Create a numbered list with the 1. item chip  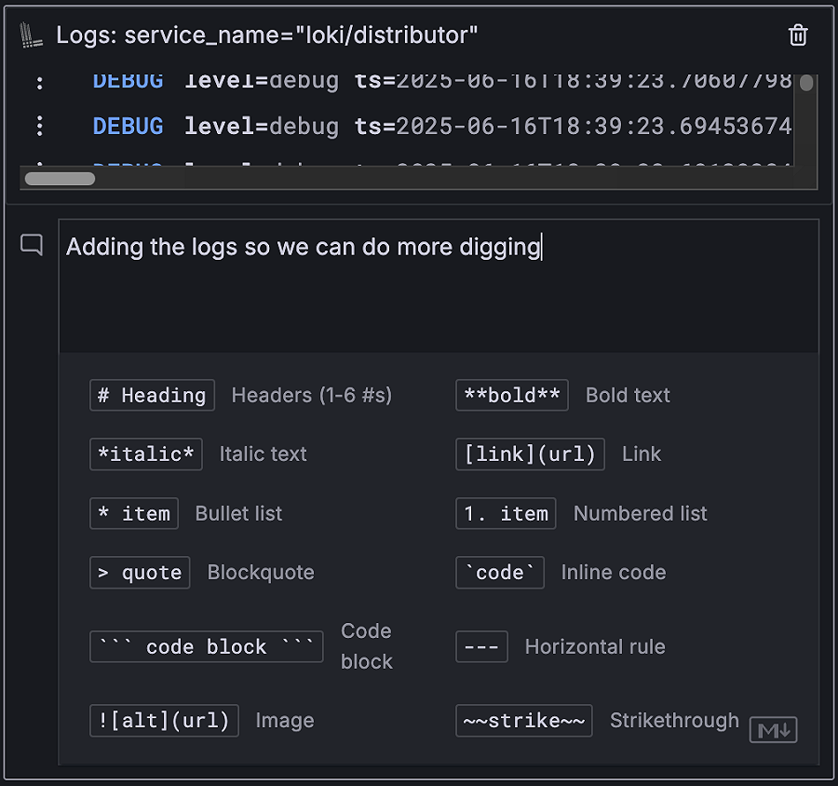pos(506,513)
